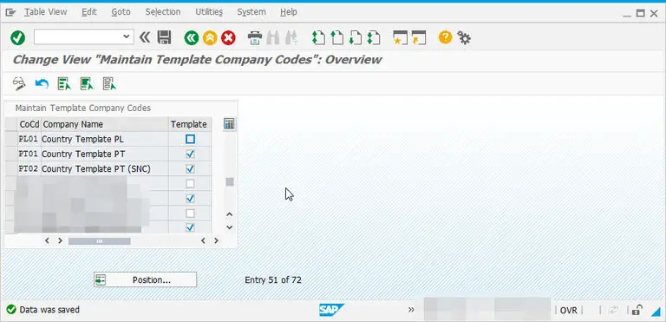Open the command field dropdown arrow
Viewport: 666px width, 322px height.
[126, 37]
